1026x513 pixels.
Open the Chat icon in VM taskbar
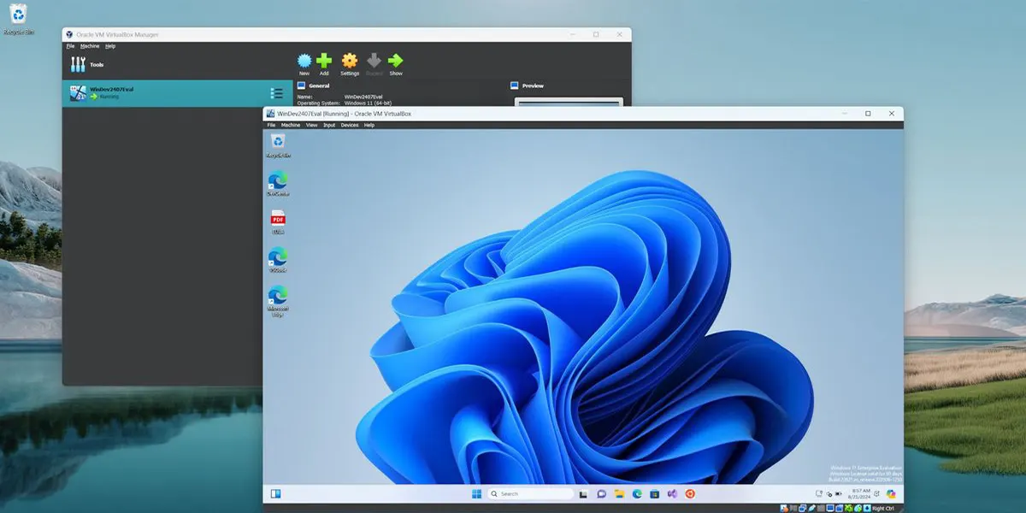601,494
